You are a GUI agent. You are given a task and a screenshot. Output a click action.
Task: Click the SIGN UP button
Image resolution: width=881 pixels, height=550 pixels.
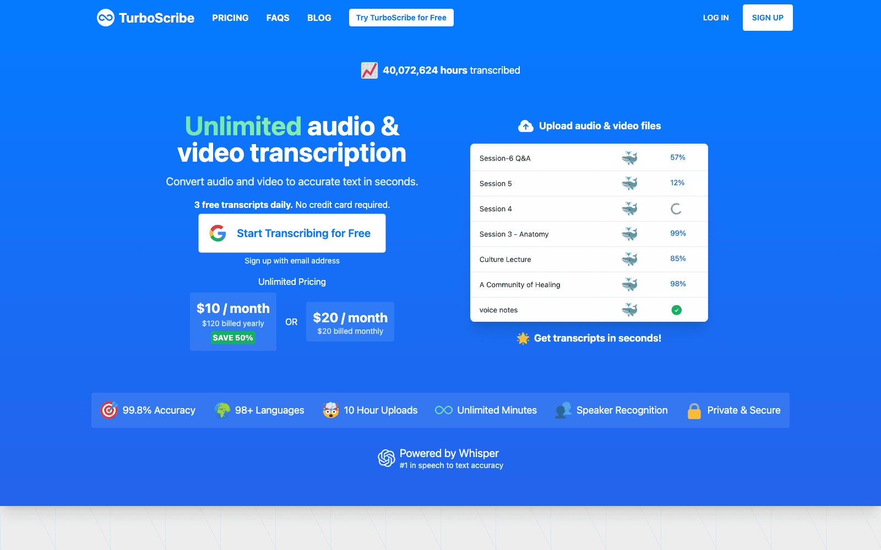click(x=768, y=18)
